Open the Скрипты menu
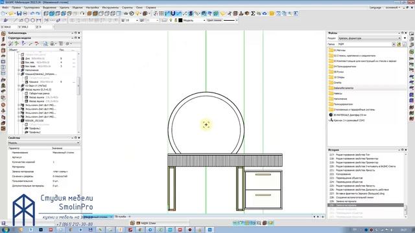The image size is (415, 233). pyautogui.click(x=127, y=7)
